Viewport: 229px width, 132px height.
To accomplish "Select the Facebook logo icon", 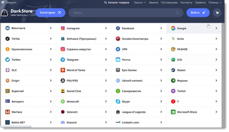I will click(118, 28).
